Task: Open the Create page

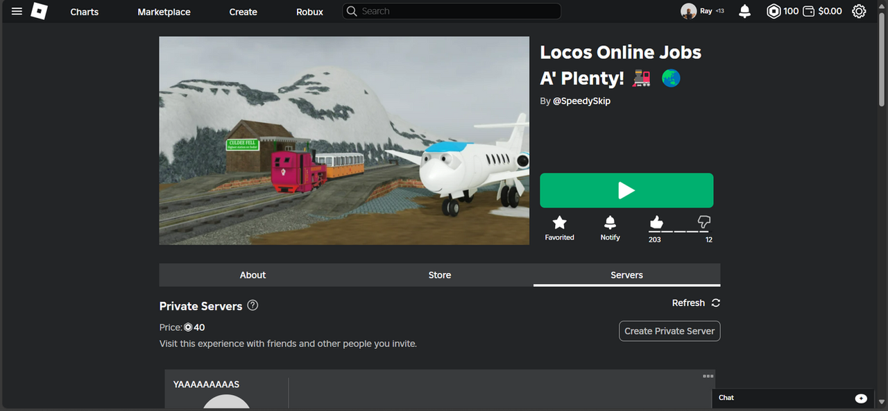Action: (244, 12)
